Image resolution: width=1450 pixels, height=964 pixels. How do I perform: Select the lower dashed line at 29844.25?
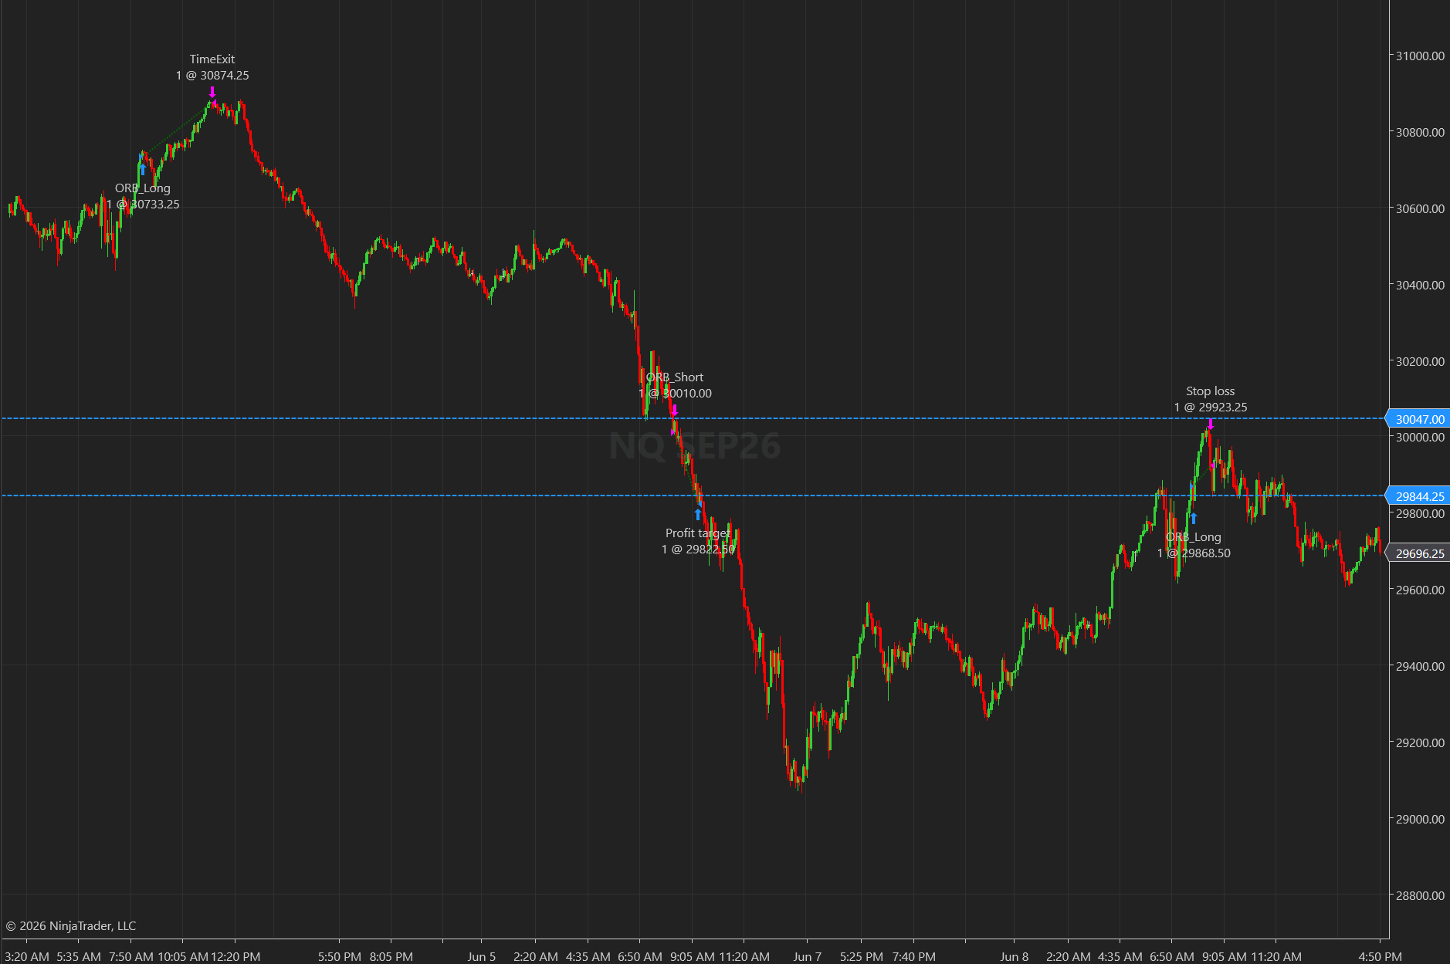point(693,496)
